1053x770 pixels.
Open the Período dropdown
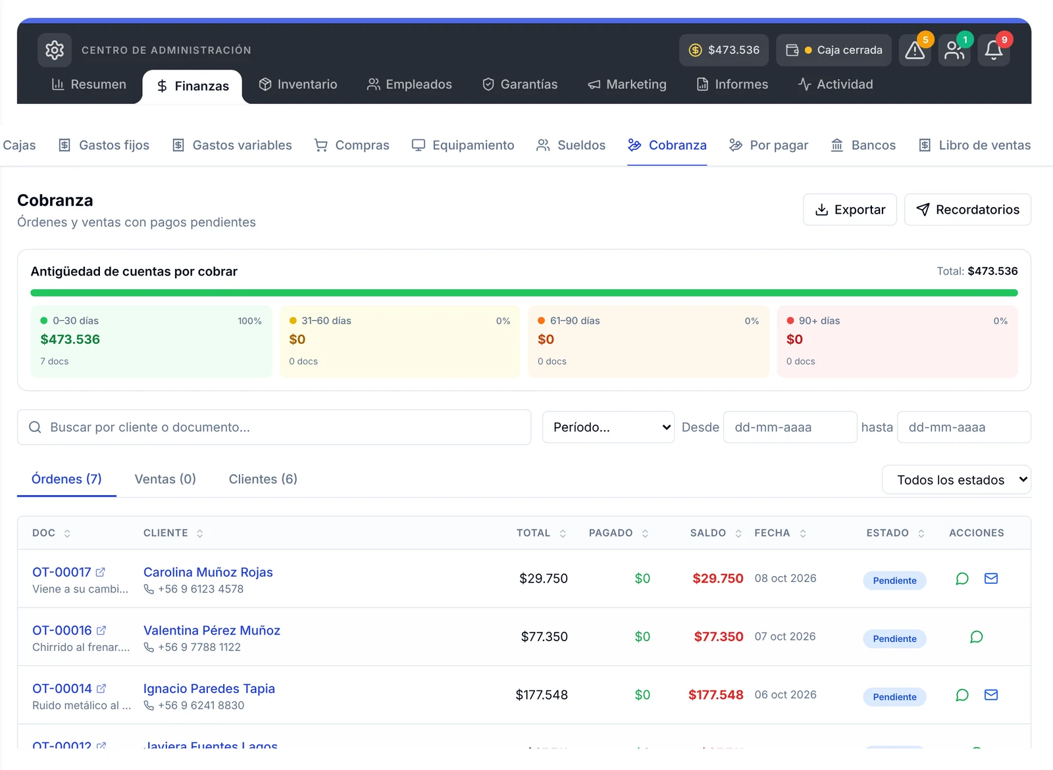click(x=608, y=427)
